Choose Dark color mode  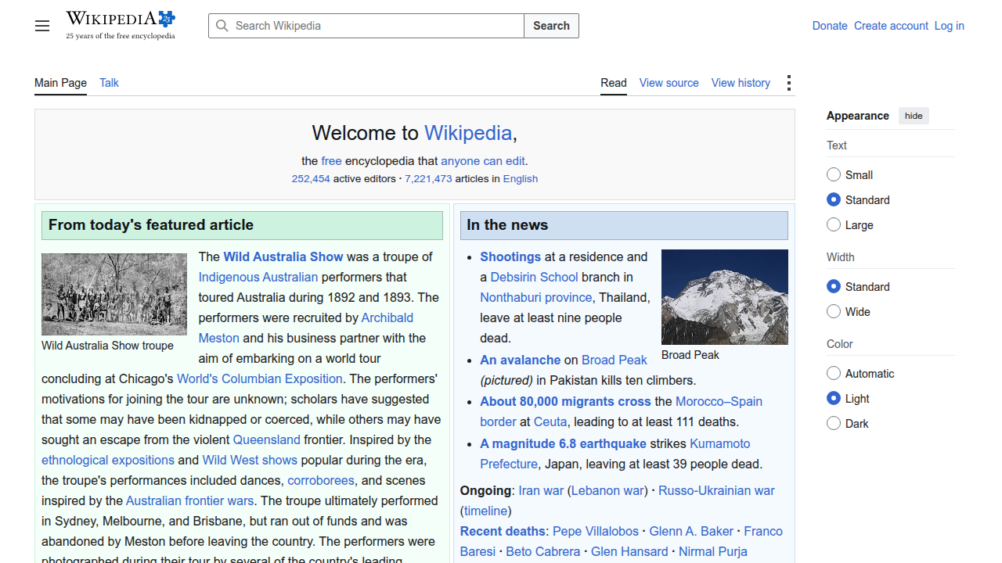834,423
